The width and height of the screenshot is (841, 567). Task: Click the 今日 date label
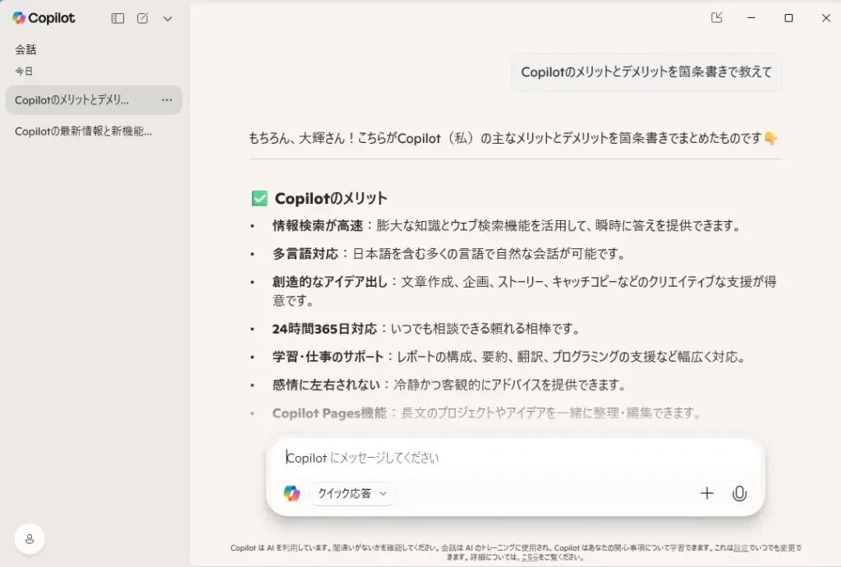tap(24, 71)
